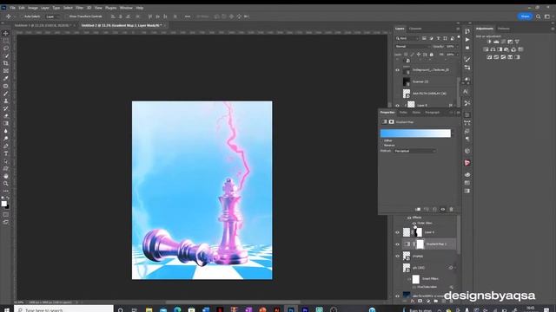Open the Auto-Select Layer dropdown
The height and width of the screenshot is (312, 556).
[53, 16]
